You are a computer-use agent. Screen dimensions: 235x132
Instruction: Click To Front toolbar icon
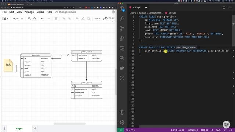point(64,19)
